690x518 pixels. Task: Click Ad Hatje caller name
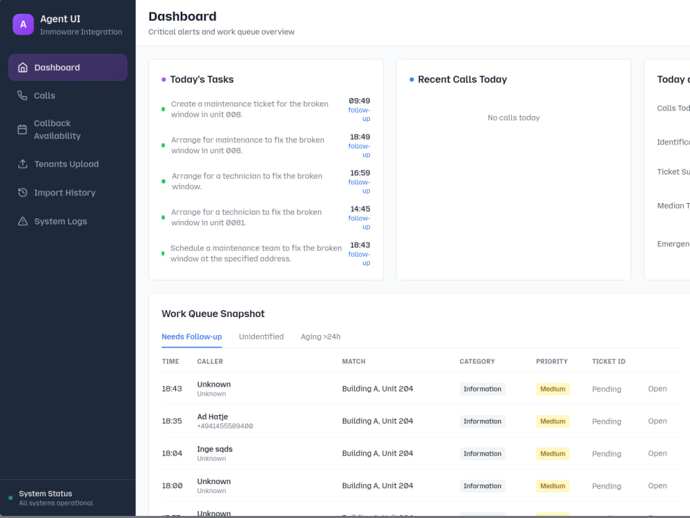click(x=213, y=416)
